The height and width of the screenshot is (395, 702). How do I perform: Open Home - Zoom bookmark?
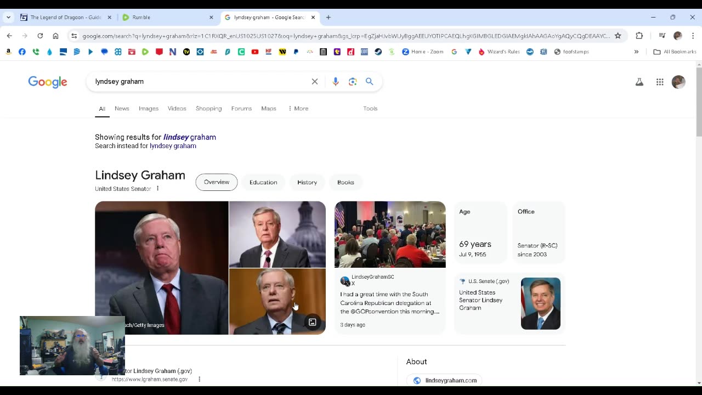(422, 52)
